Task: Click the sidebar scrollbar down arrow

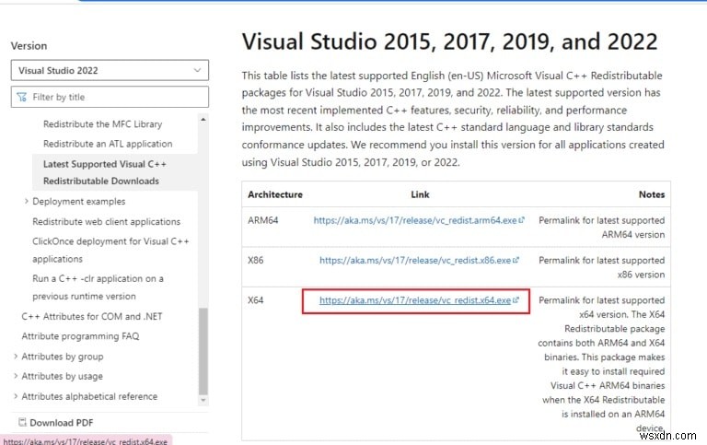Action: click(x=203, y=401)
